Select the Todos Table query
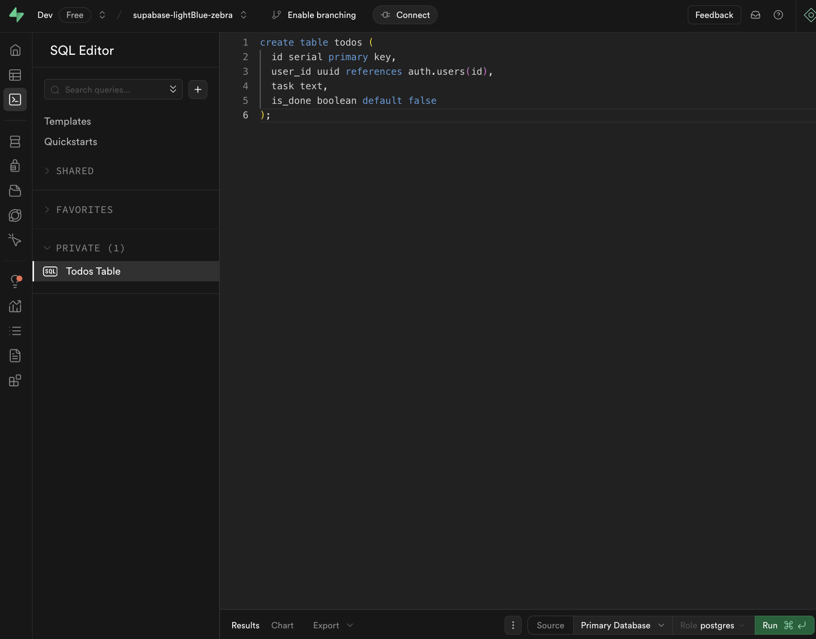Screen dimensions: 816x639 click(126, 271)
